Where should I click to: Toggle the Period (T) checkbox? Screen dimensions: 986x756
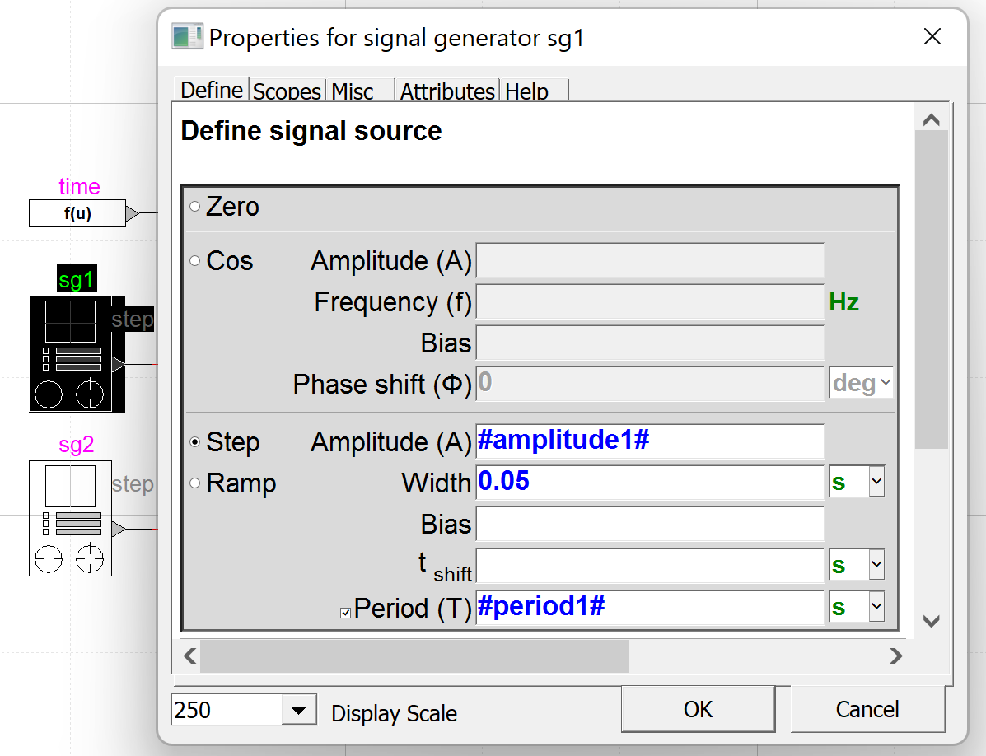pos(346,612)
